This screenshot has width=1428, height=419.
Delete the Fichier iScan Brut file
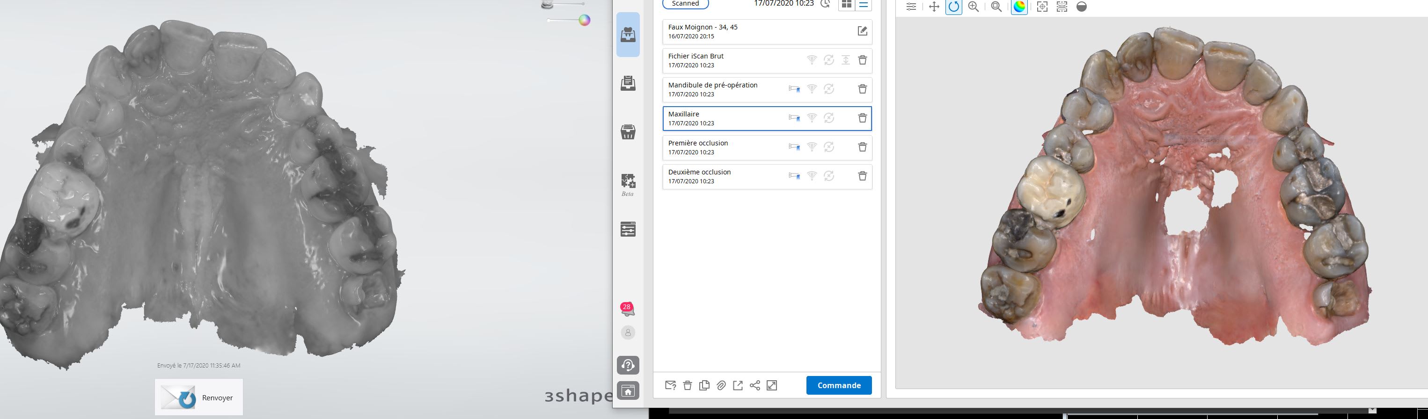coord(862,60)
